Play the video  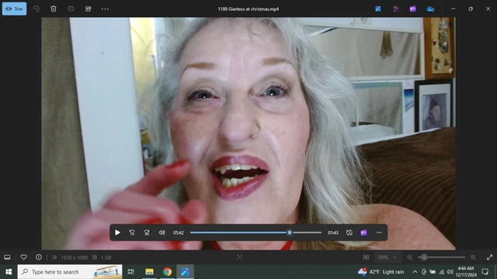pyautogui.click(x=117, y=232)
